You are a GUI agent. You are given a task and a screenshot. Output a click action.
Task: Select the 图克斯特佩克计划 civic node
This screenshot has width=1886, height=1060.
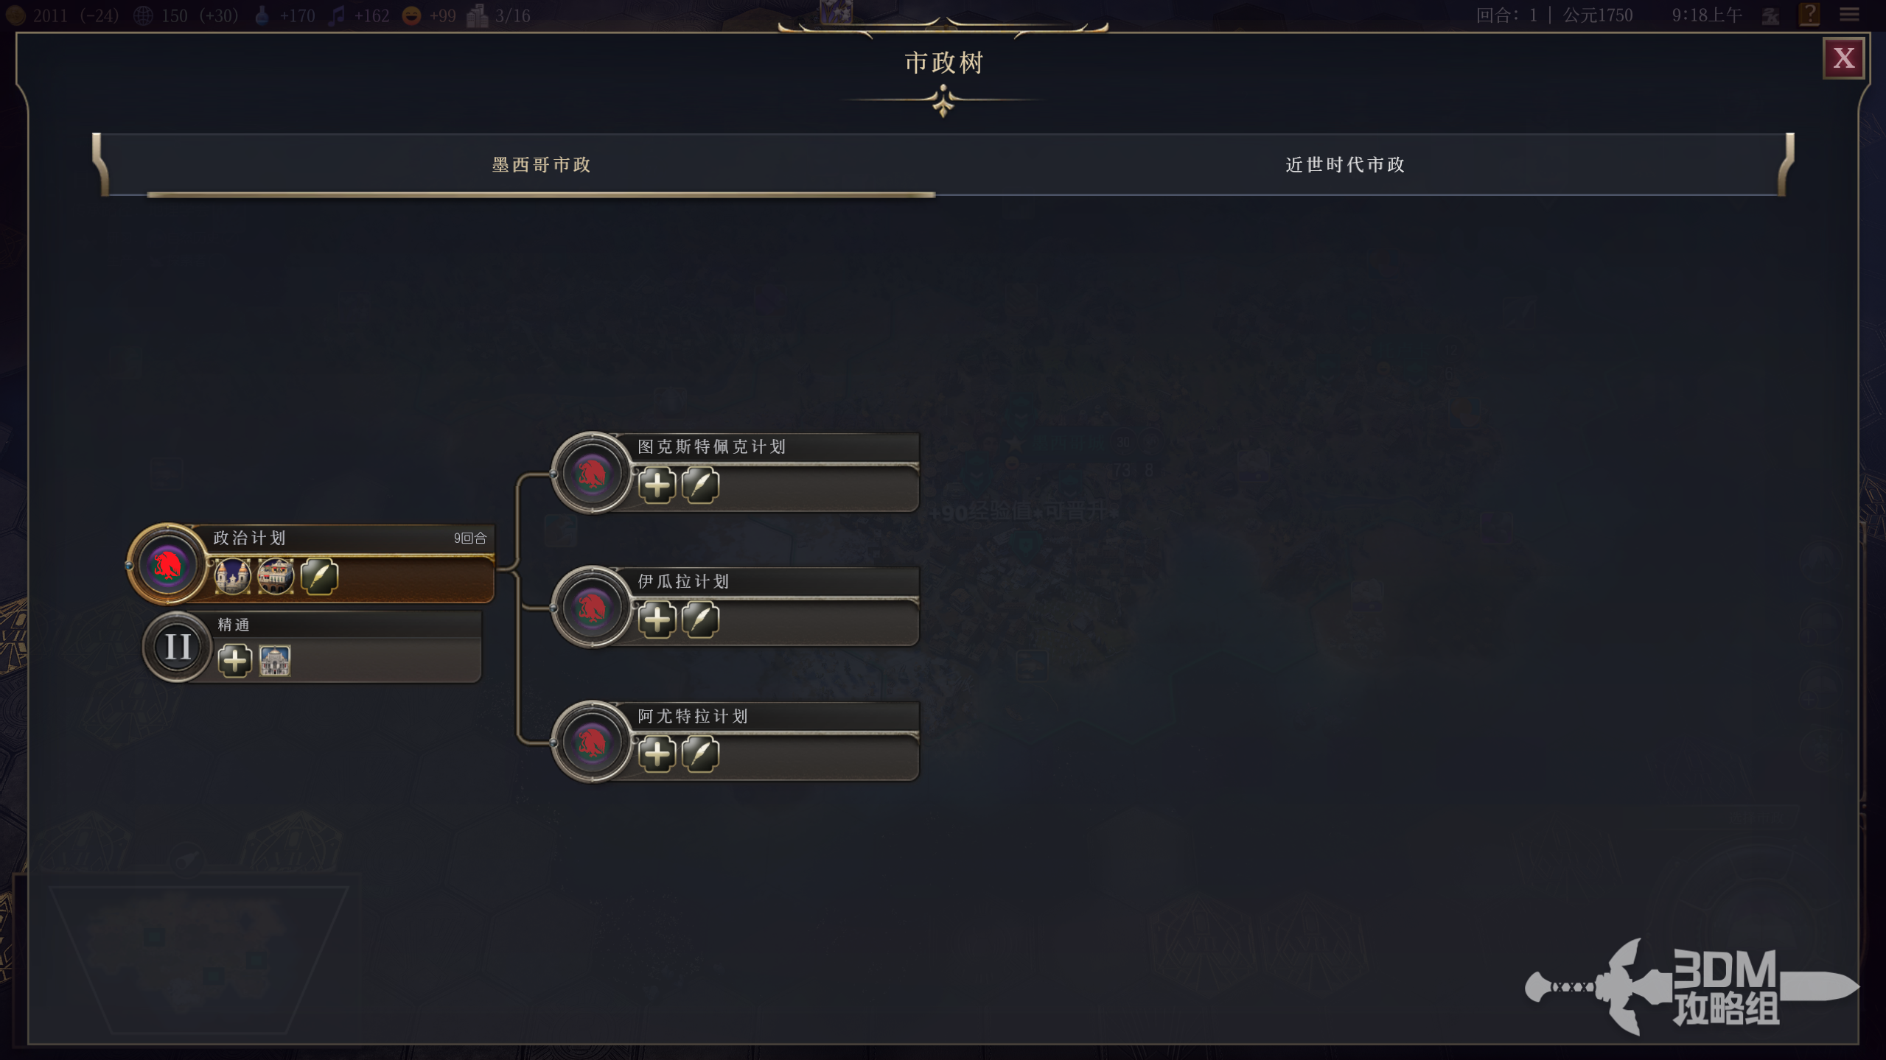click(736, 472)
